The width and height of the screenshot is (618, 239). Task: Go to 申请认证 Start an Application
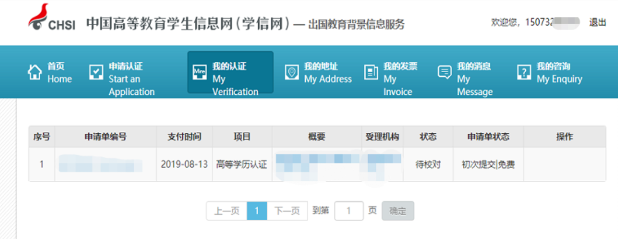131,79
